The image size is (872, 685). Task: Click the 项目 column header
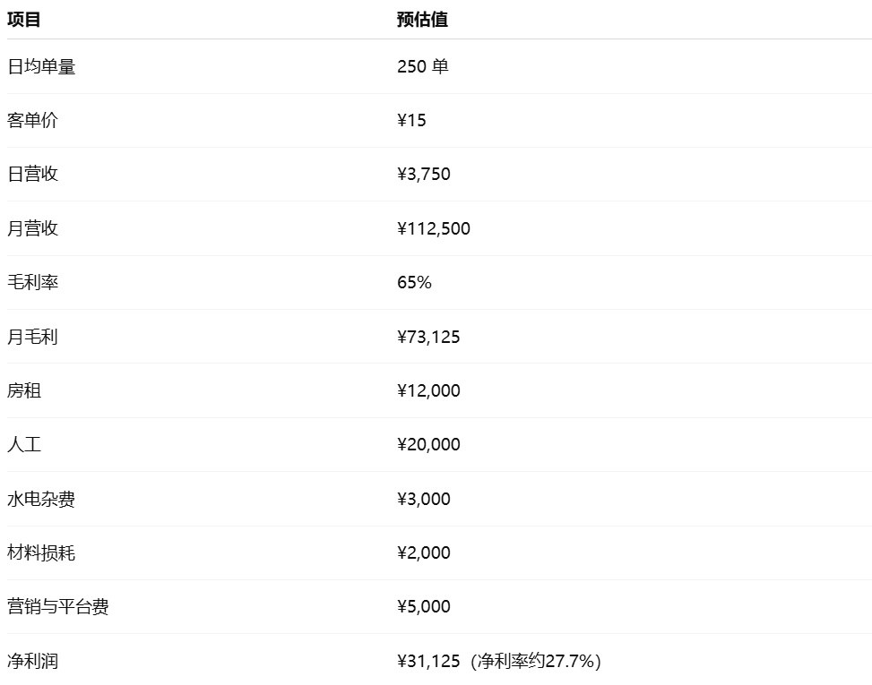tap(24, 20)
